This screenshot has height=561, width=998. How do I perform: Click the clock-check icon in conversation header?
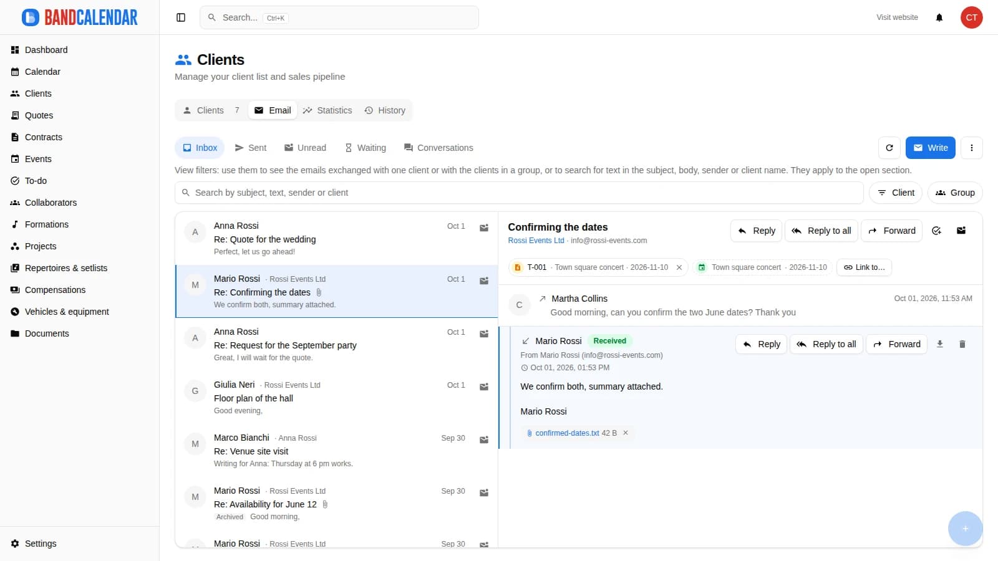(936, 231)
